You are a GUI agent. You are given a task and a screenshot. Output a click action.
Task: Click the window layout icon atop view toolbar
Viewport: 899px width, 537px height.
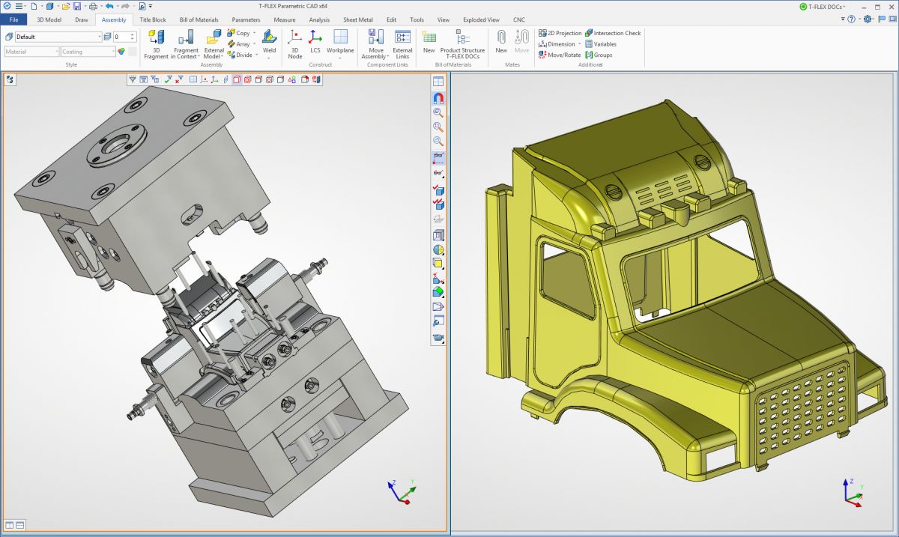[x=438, y=82]
